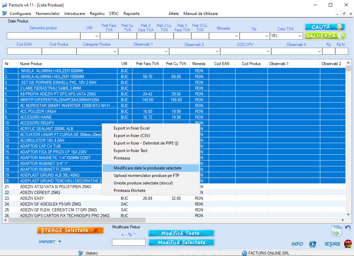
Task: Choose Uneste produse selectate (stocul)
Action: tap(151, 183)
